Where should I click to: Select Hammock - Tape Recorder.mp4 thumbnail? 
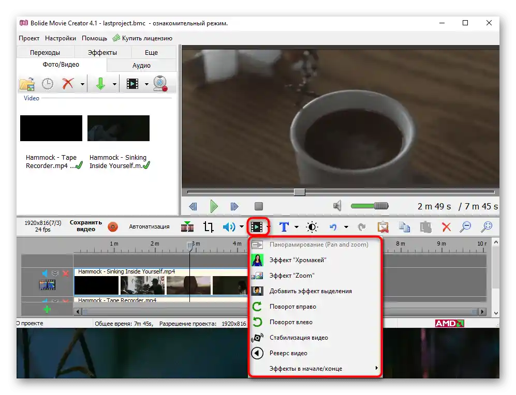tap(51, 128)
